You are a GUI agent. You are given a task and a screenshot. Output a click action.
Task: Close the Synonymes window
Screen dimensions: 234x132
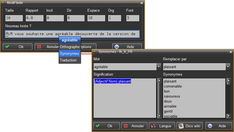pos(230,52)
